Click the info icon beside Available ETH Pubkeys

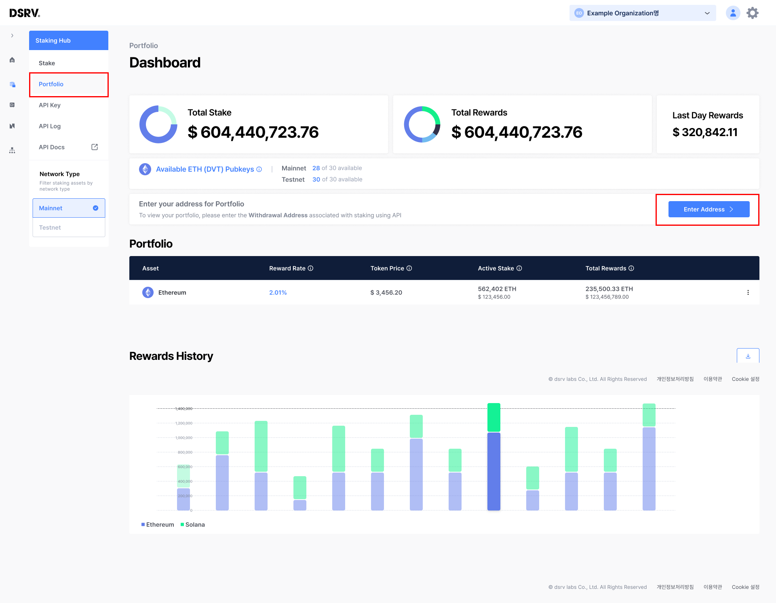pos(259,169)
